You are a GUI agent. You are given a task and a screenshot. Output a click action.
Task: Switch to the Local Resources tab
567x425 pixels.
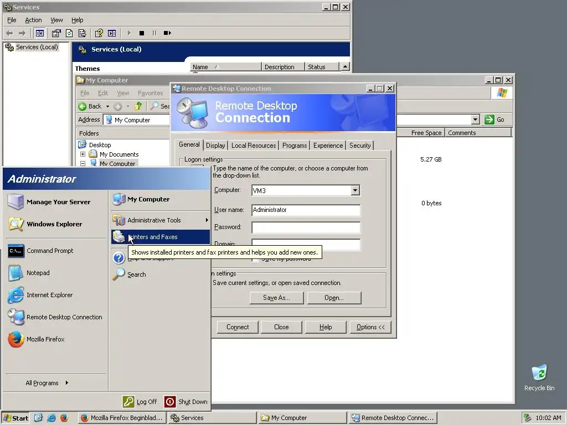click(254, 146)
